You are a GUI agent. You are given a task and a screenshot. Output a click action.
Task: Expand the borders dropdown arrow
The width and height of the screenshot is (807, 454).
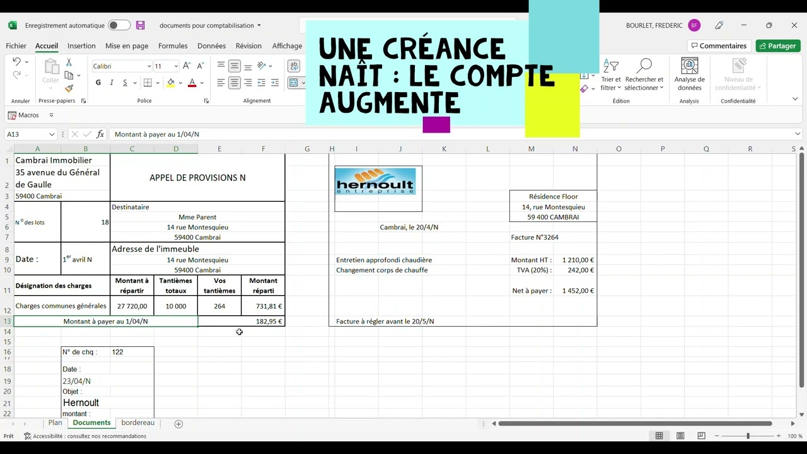[x=156, y=83]
